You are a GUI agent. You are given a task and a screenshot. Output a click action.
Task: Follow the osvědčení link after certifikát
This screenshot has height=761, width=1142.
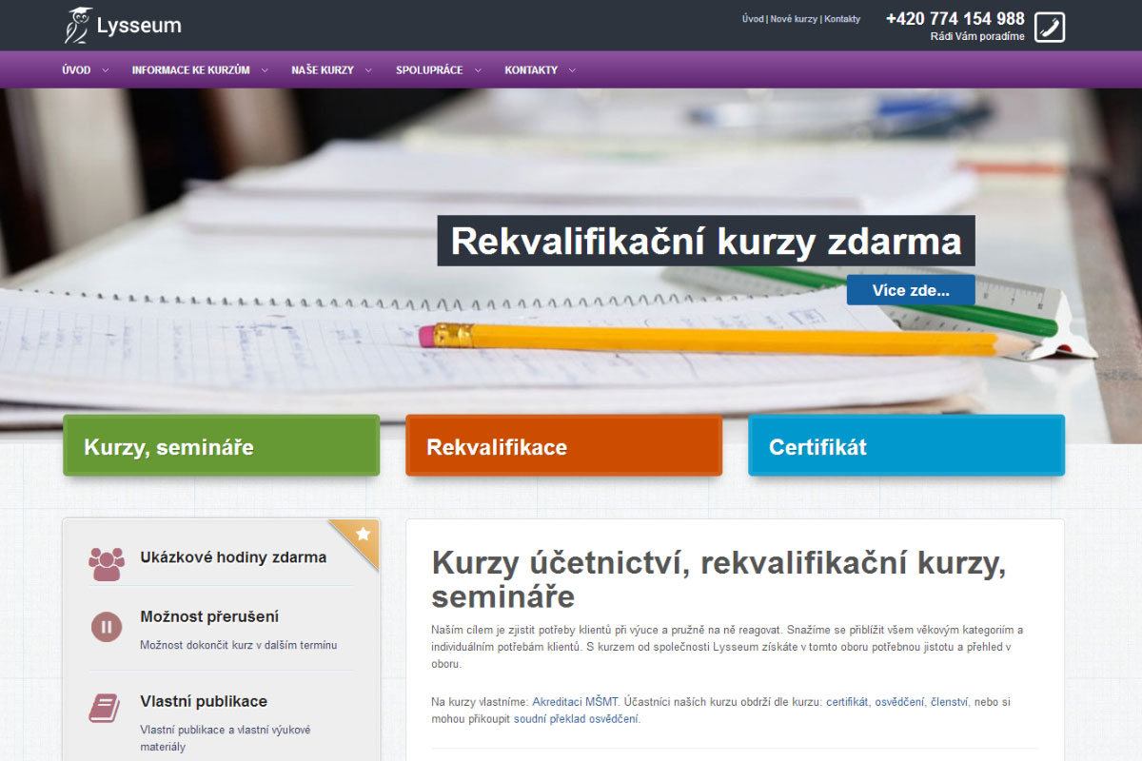click(x=899, y=702)
